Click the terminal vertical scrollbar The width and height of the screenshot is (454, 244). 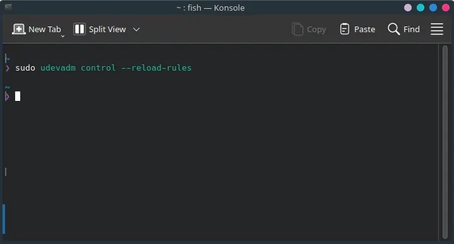pyautogui.click(x=445, y=142)
